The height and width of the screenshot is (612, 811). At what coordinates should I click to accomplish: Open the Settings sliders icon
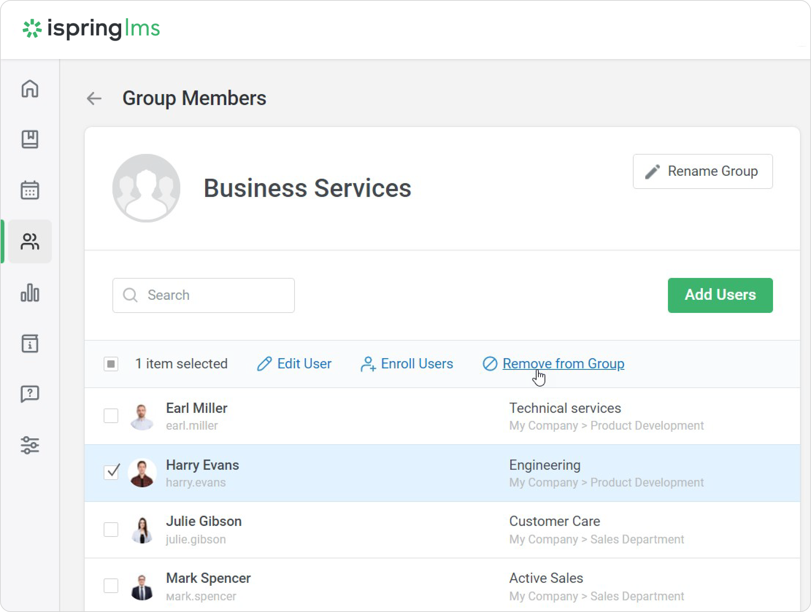click(30, 445)
